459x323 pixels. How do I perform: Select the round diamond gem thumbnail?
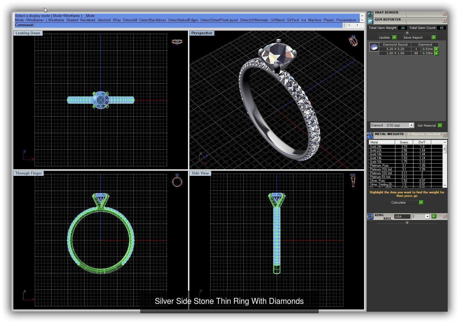(374, 47)
